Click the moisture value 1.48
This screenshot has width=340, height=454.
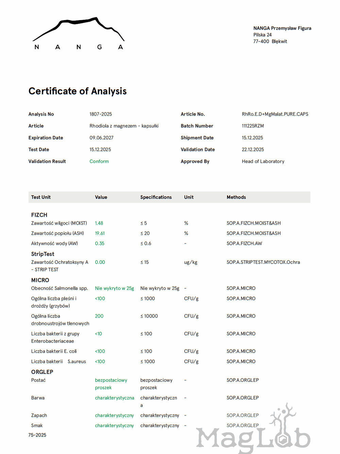(99, 223)
